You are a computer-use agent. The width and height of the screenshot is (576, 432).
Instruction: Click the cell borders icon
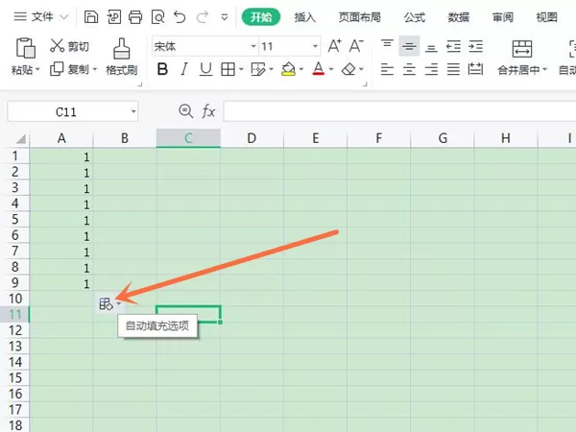(x=228, y=69)
